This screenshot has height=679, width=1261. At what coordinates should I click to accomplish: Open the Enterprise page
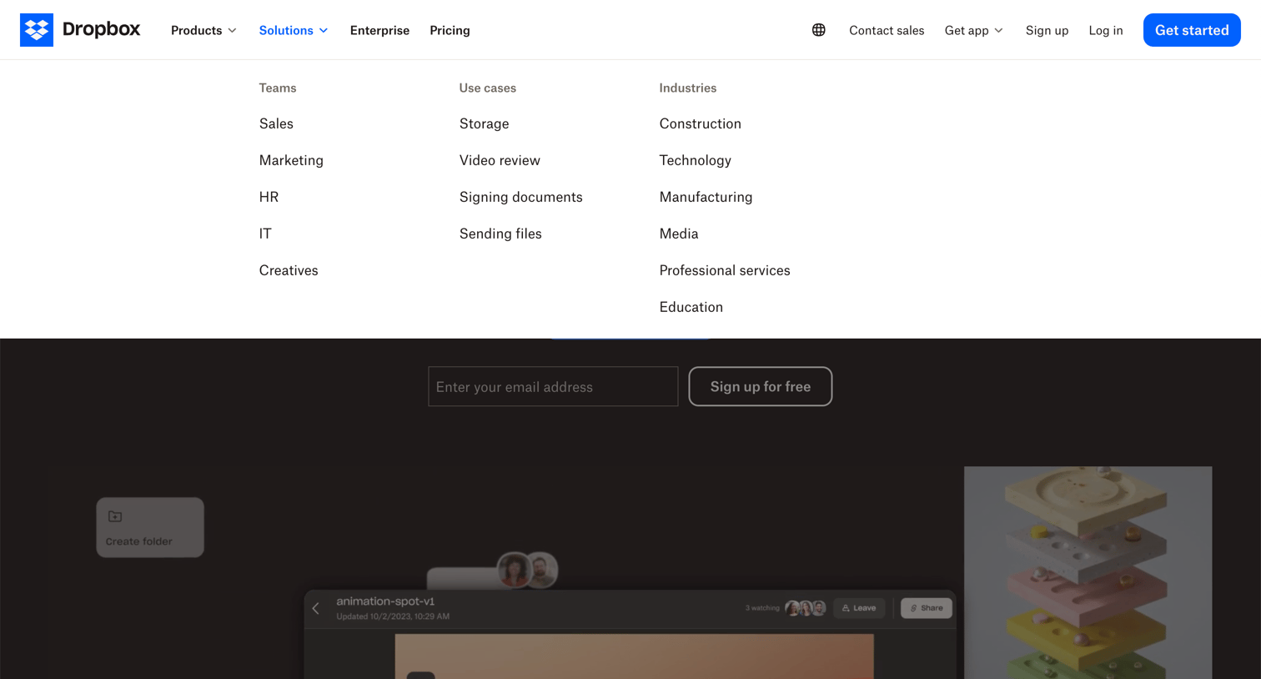click(x=379, y=30)
